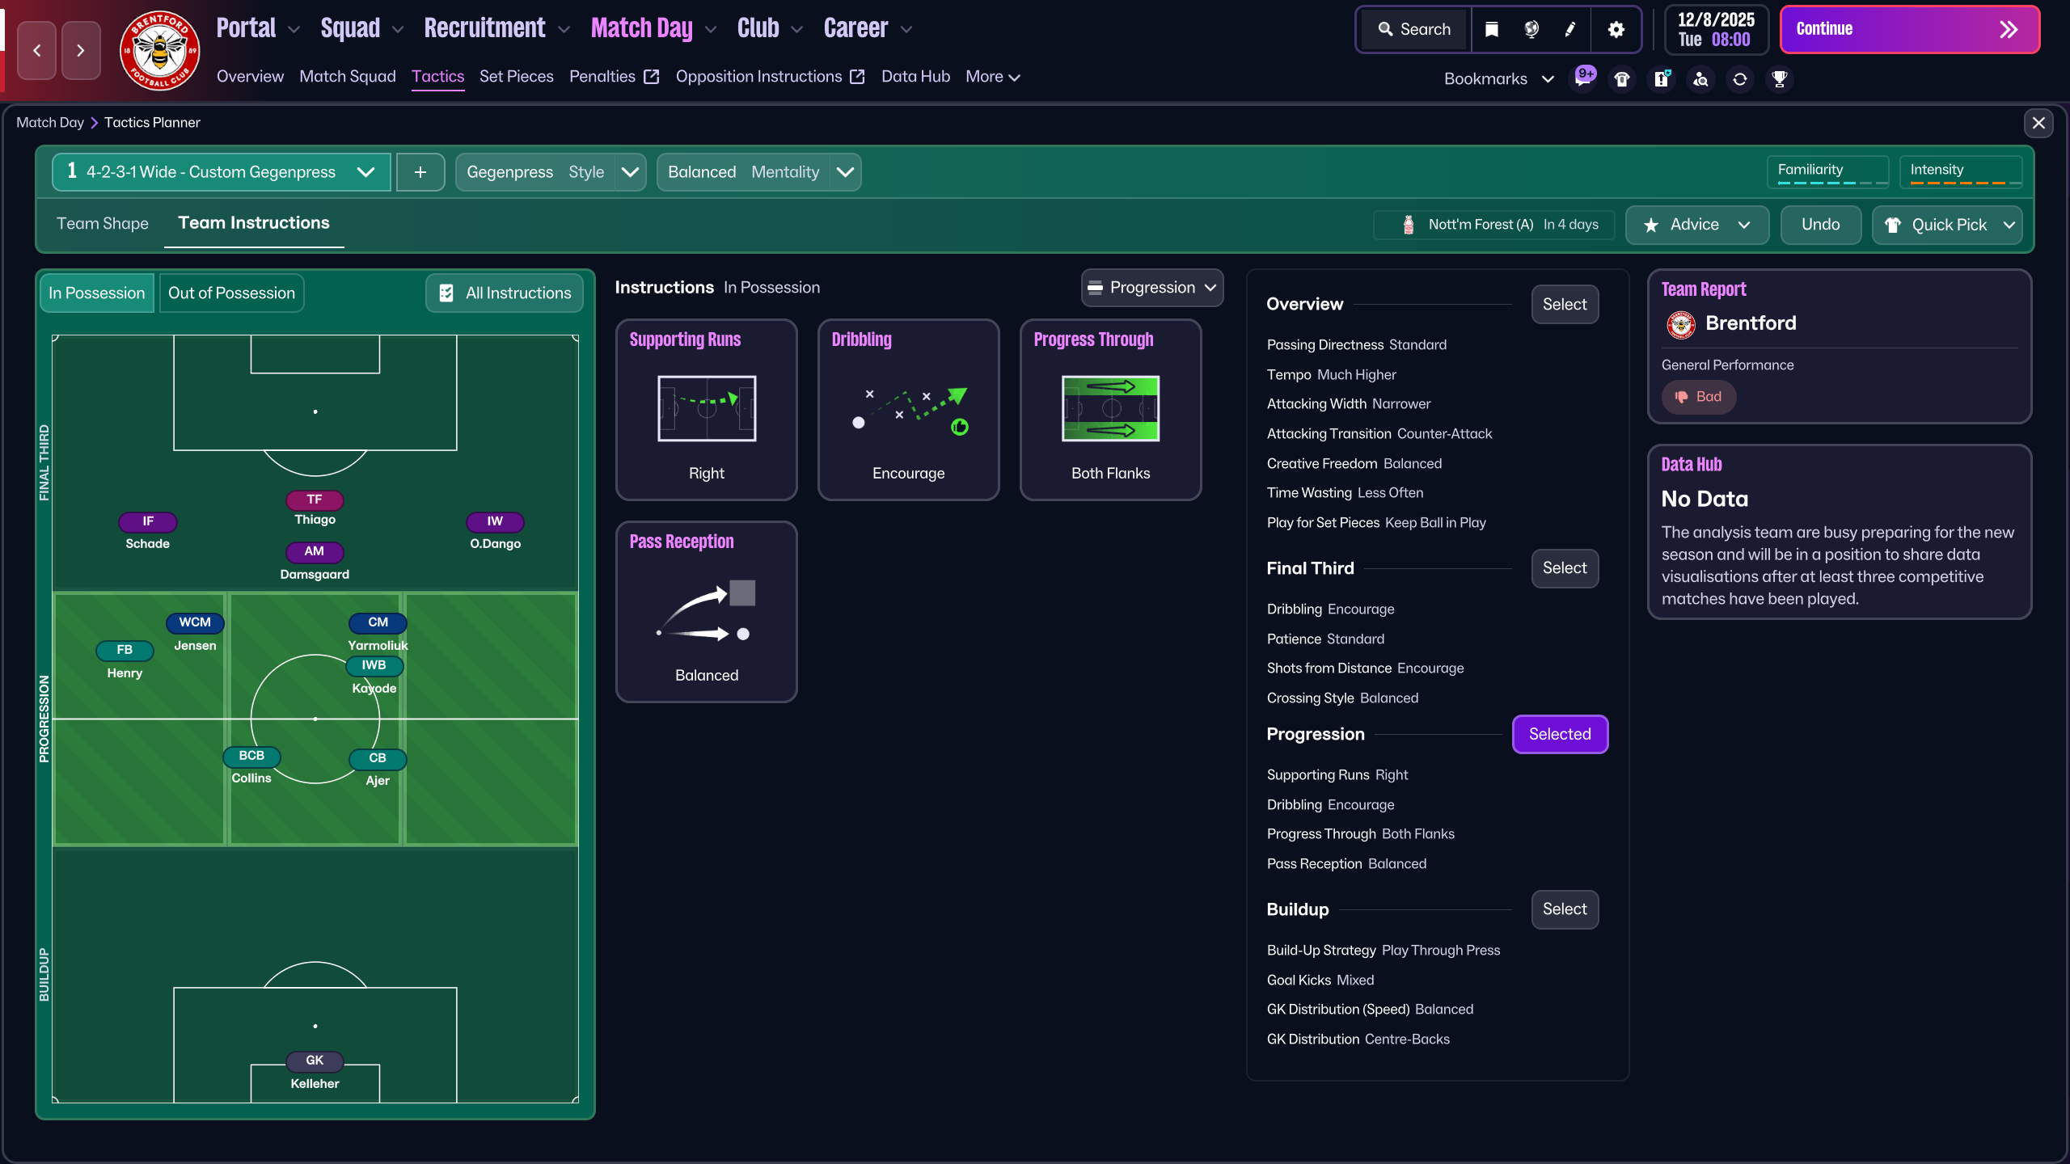Open the Opposition Instructions tab
Image resolution: width=2070 pixels, height=1164 pixels.
pos(770,77)
